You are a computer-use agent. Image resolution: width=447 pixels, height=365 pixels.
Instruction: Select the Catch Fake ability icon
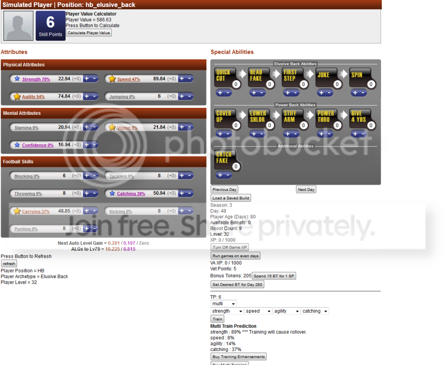225,158
